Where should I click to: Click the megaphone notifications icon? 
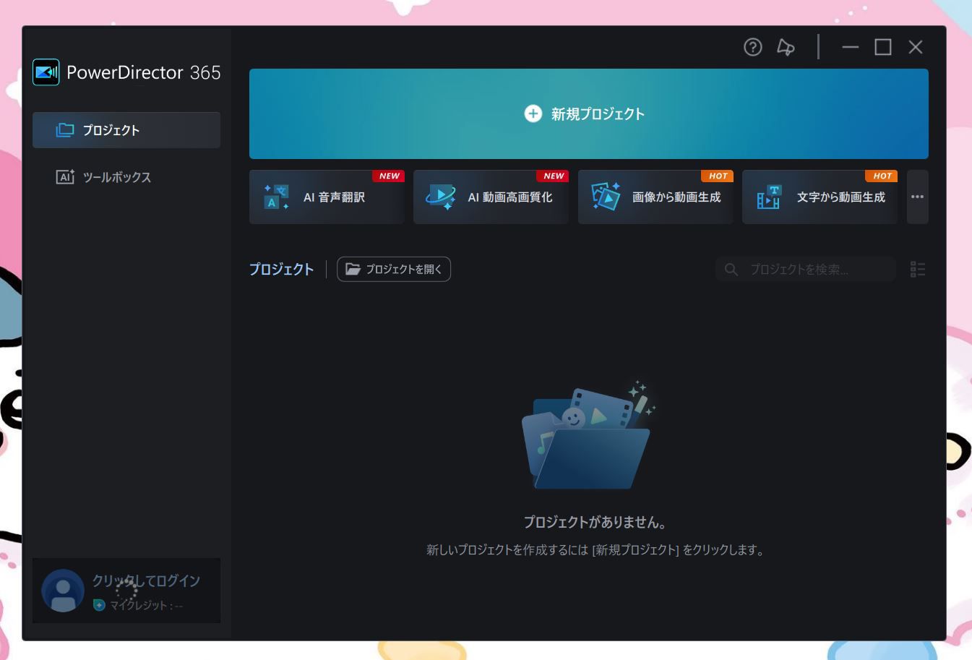coord(786,47)
